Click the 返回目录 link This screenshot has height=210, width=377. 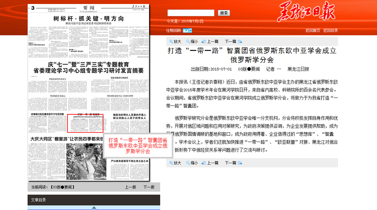[330, 31]
